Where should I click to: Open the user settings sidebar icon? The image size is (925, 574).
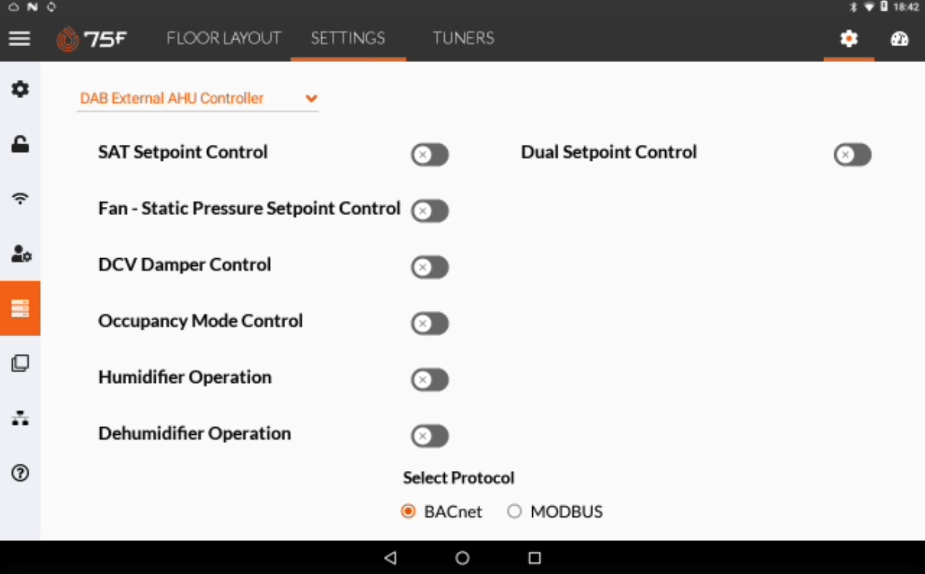pos(21,254)
